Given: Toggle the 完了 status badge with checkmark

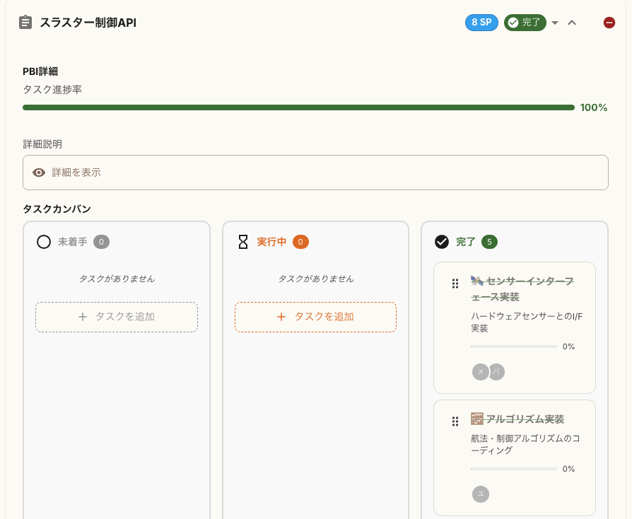Looking at the screenshot, I should coord(525,22).
